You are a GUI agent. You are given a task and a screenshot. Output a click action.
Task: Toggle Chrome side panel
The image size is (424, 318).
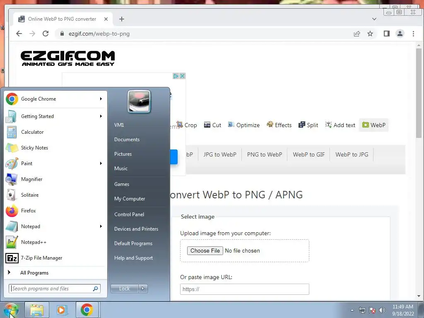pyautogui.click(x=387, y=34)
